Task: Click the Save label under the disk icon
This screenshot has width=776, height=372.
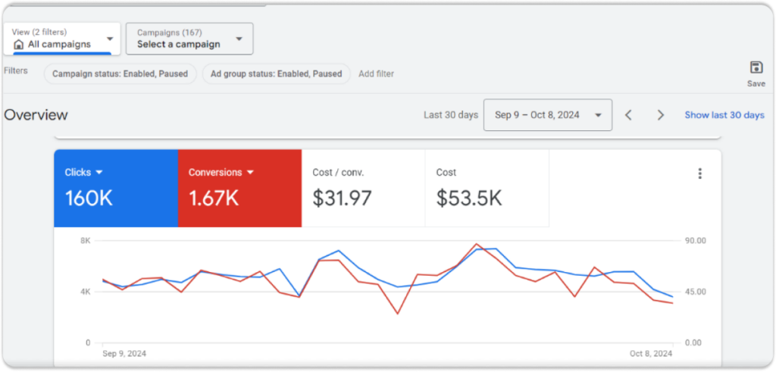Action: click(756, 83)
